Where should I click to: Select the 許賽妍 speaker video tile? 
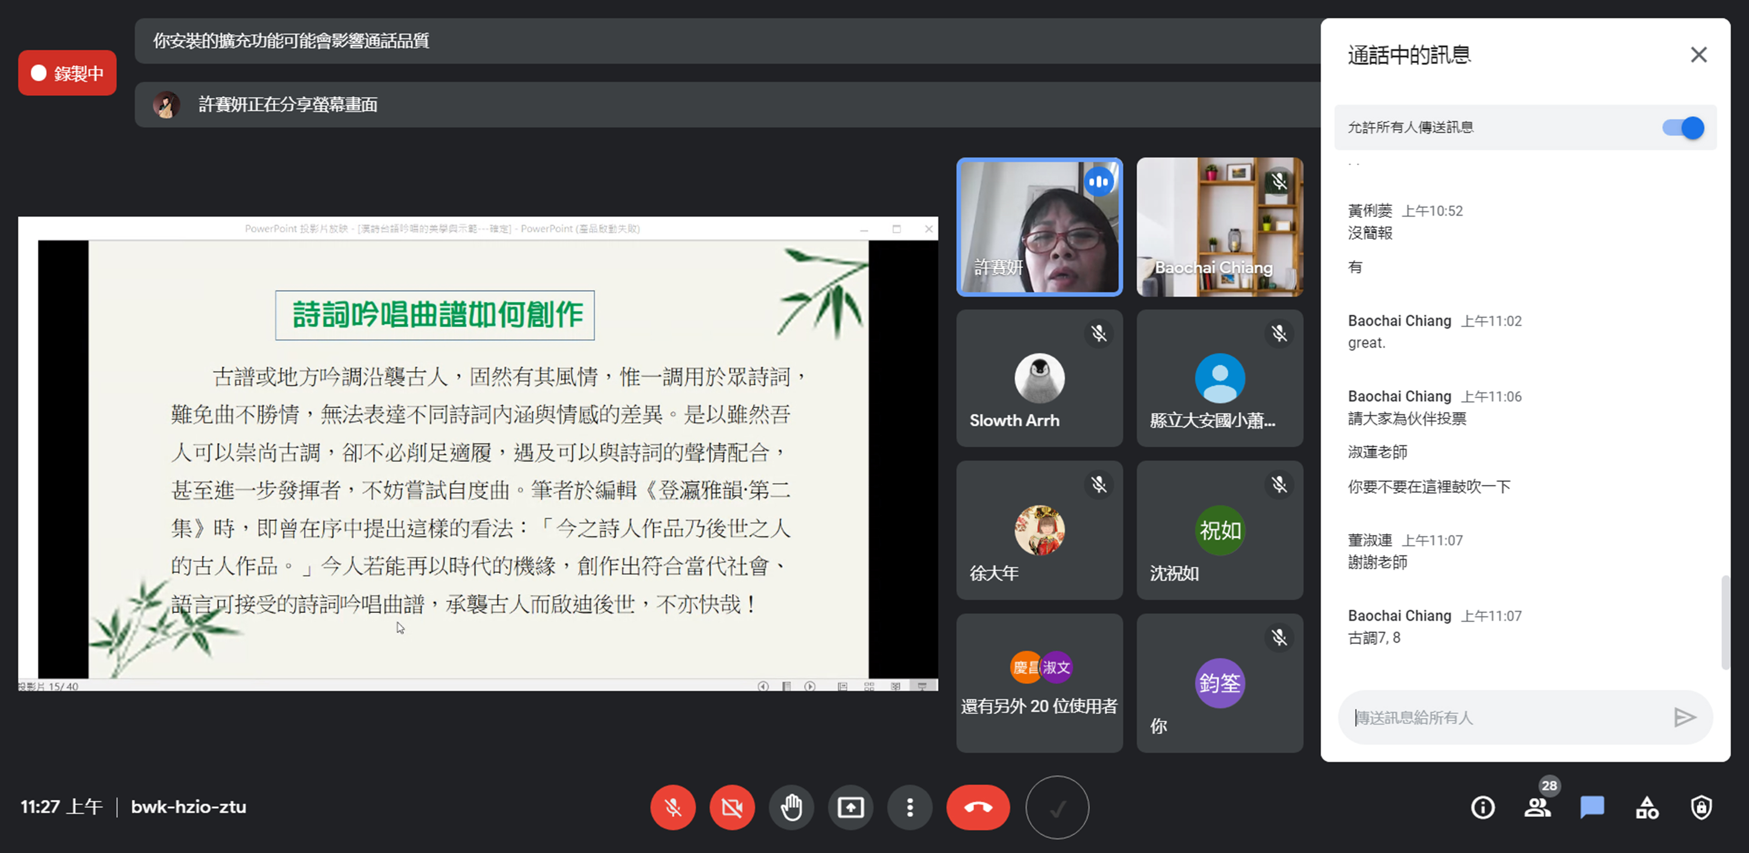click(x=1039, y=227)
